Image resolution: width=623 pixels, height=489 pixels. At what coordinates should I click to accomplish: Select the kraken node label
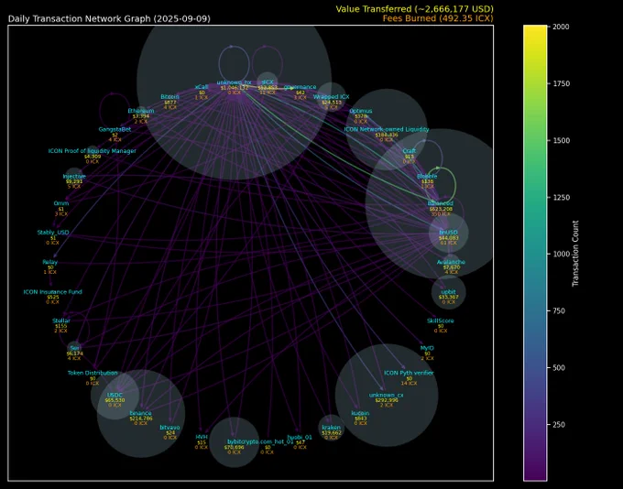[x=331, y=428]
